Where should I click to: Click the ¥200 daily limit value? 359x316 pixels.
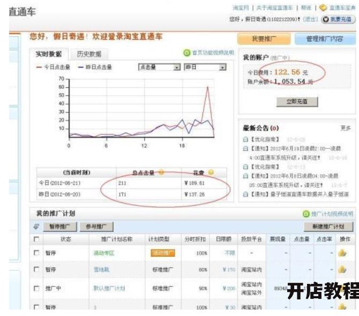click(x=229, y=289)
